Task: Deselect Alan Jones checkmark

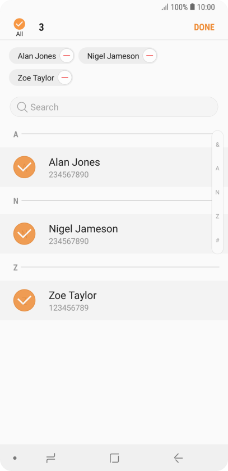Action: point(25,167)
